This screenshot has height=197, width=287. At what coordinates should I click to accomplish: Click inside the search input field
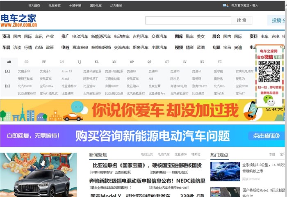pyautogui.click(x=188, y=21)
